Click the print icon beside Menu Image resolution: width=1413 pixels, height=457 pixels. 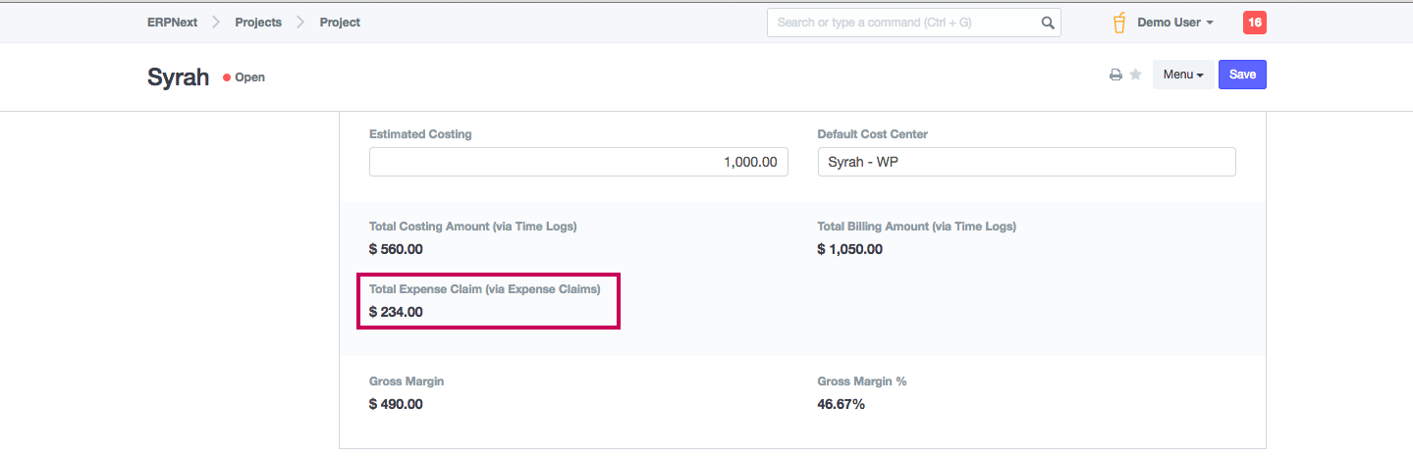point(1115,76)
